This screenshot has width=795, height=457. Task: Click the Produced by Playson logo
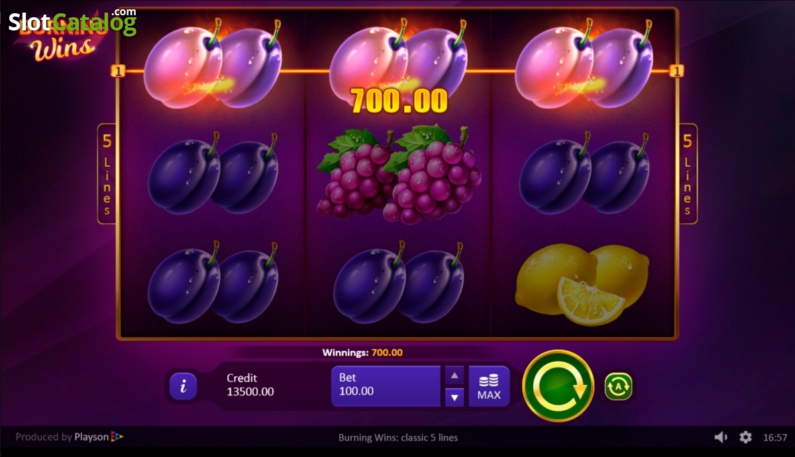[x=70, y=437]
